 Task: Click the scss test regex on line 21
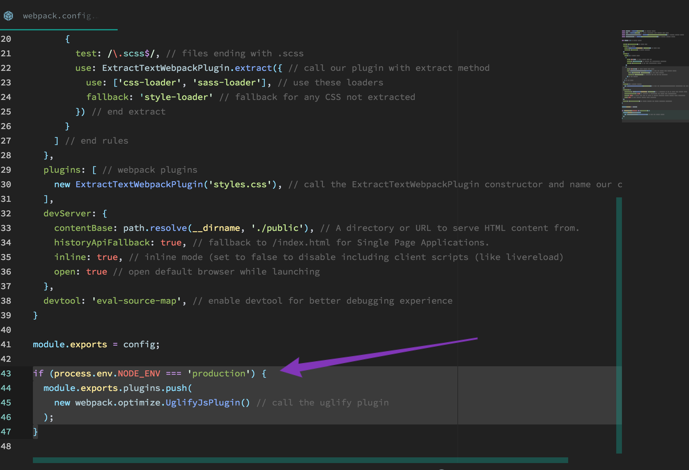(131, 53)
